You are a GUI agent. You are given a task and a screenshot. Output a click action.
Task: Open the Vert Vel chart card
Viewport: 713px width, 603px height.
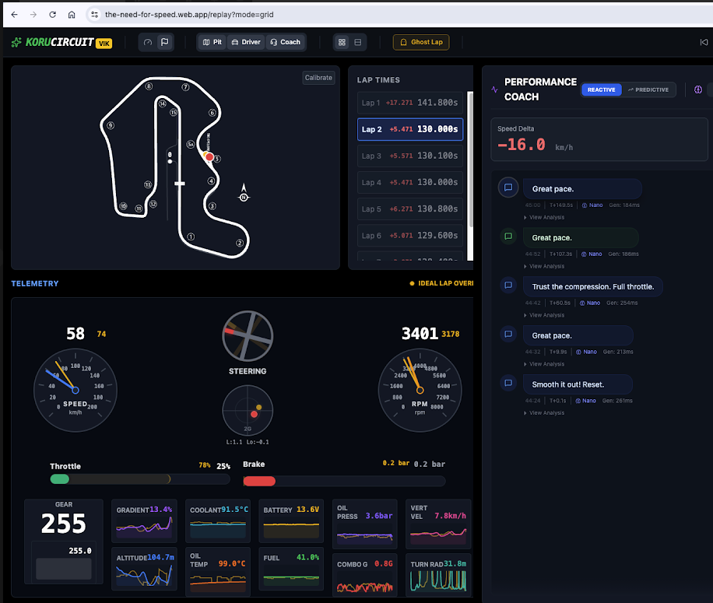[438, 524]
